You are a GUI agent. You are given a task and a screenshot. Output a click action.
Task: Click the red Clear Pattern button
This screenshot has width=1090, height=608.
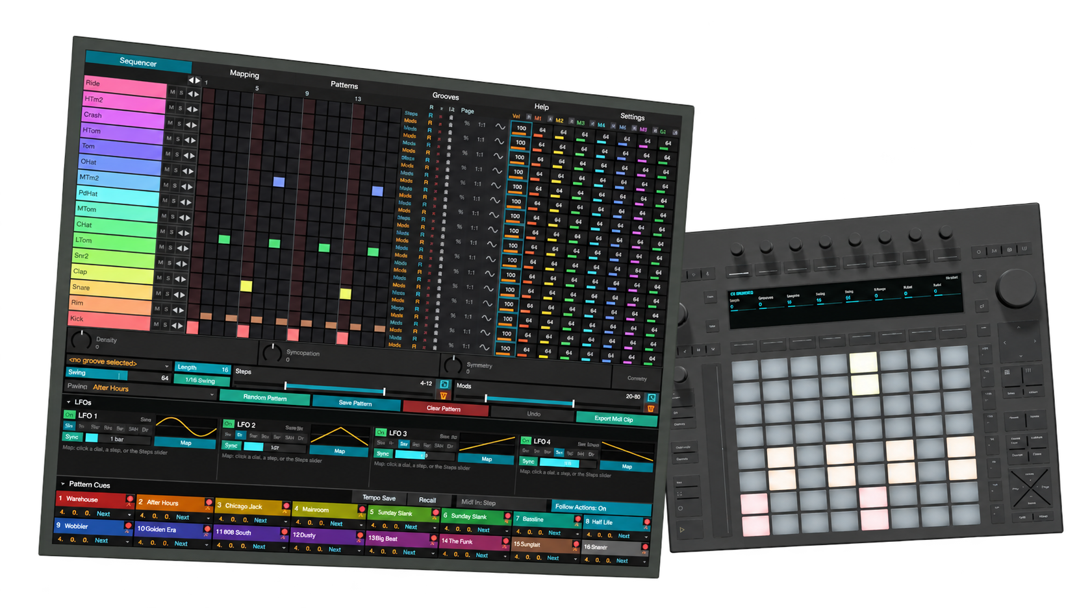coord(444,408)
